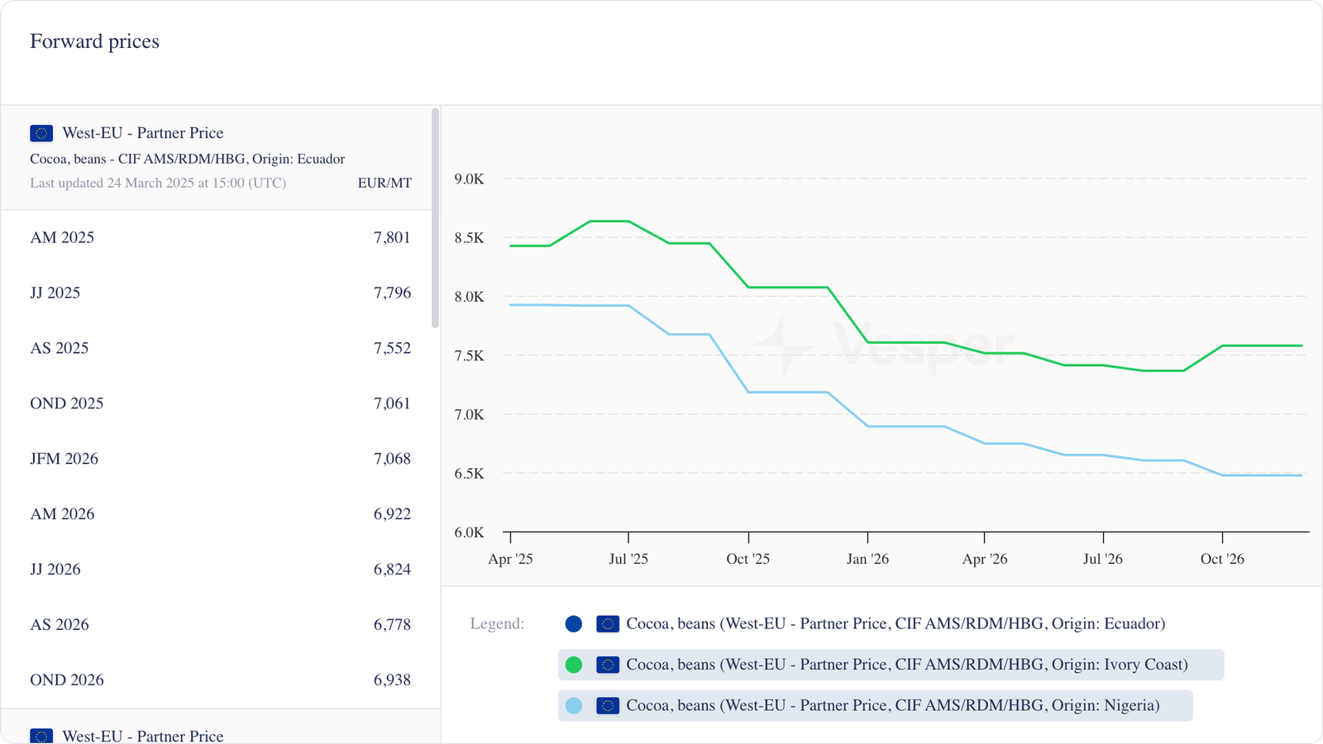Select the OND 2025 row
1323x744 pixels.
(220, 403)
